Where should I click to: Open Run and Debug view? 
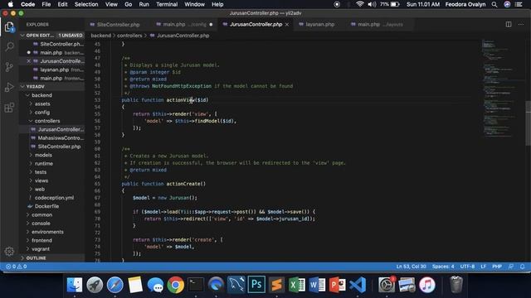pyautogui.click(x=9, y=87)
